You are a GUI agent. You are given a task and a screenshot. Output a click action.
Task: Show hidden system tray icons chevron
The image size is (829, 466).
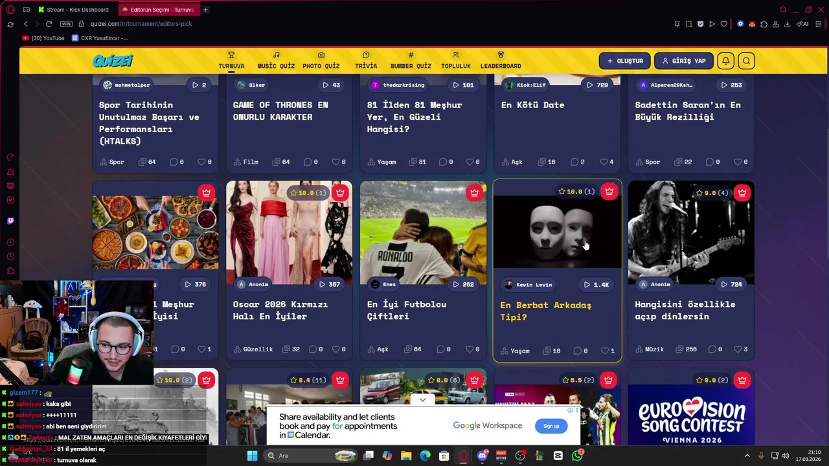pos(747,456)
